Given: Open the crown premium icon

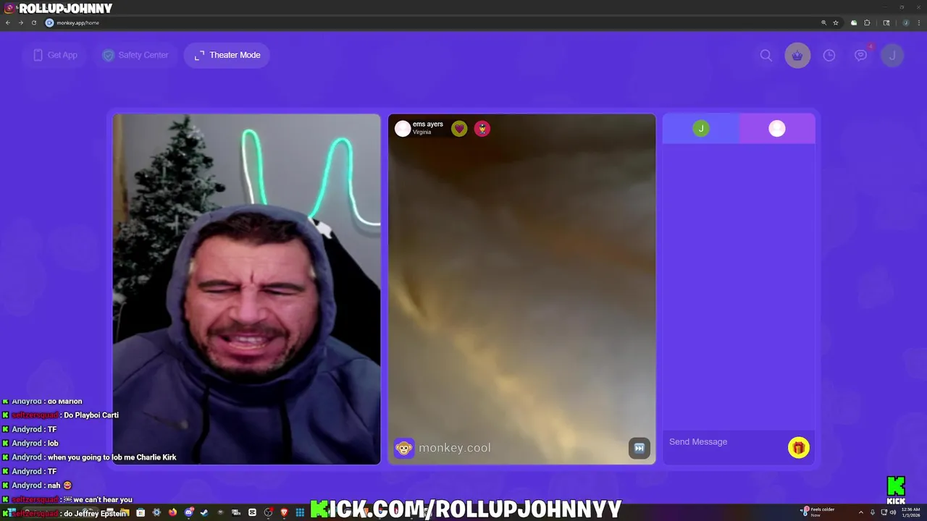Looking at the screenshot, I should click(797, 55).
